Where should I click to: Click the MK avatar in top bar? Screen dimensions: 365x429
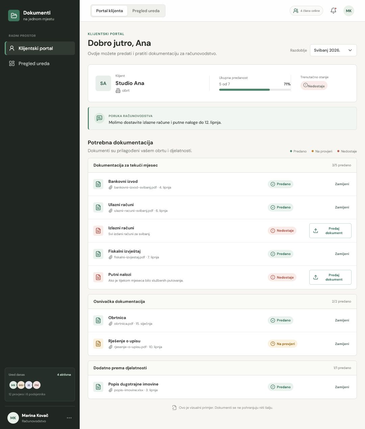click(x=349, y=11)
